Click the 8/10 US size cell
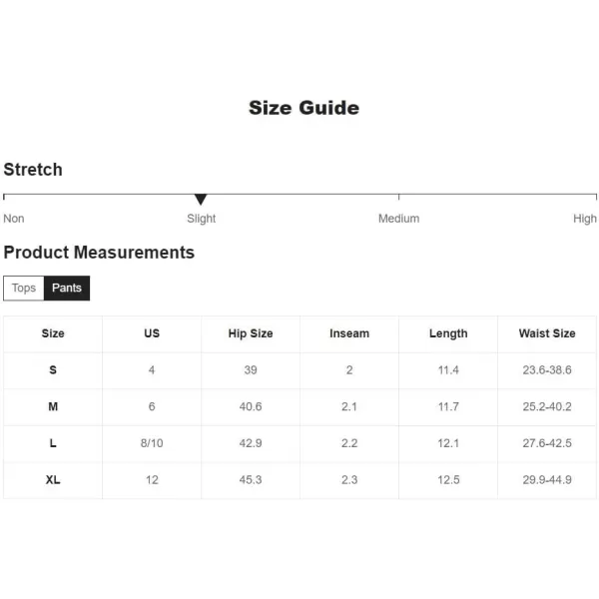Viewport: 599px width, 599px height. point(152,443)
